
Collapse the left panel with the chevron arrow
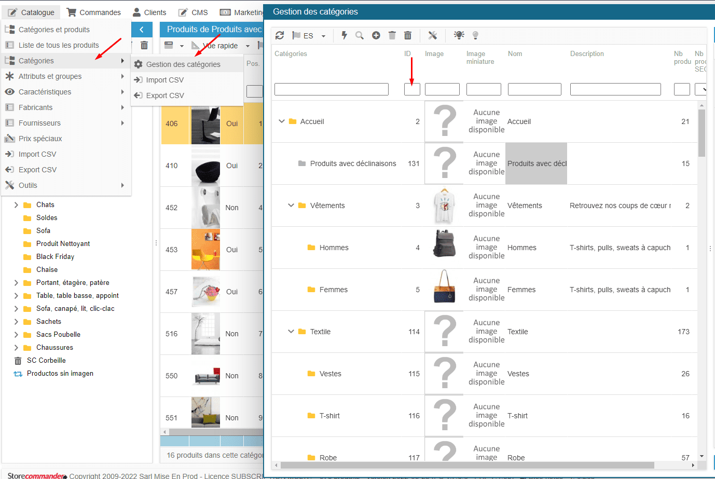142,30
